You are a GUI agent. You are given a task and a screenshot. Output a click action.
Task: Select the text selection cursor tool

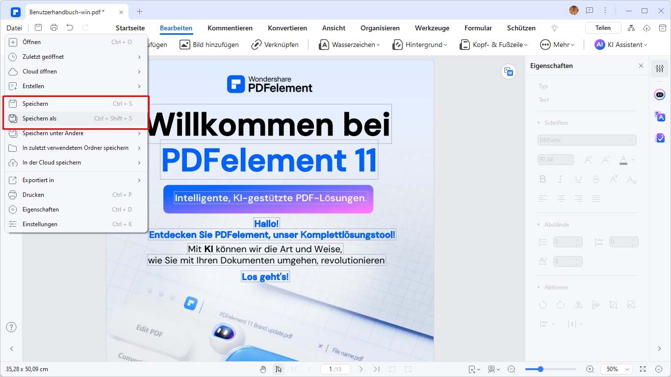[x=279, y=369]
